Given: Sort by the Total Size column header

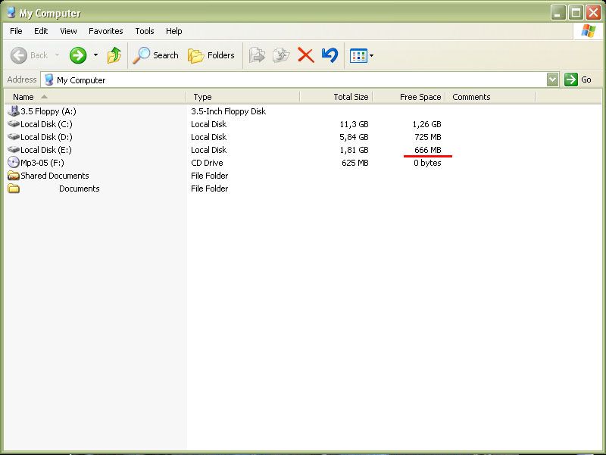Looking at the screenshot, I should click(x=351, y=97).
